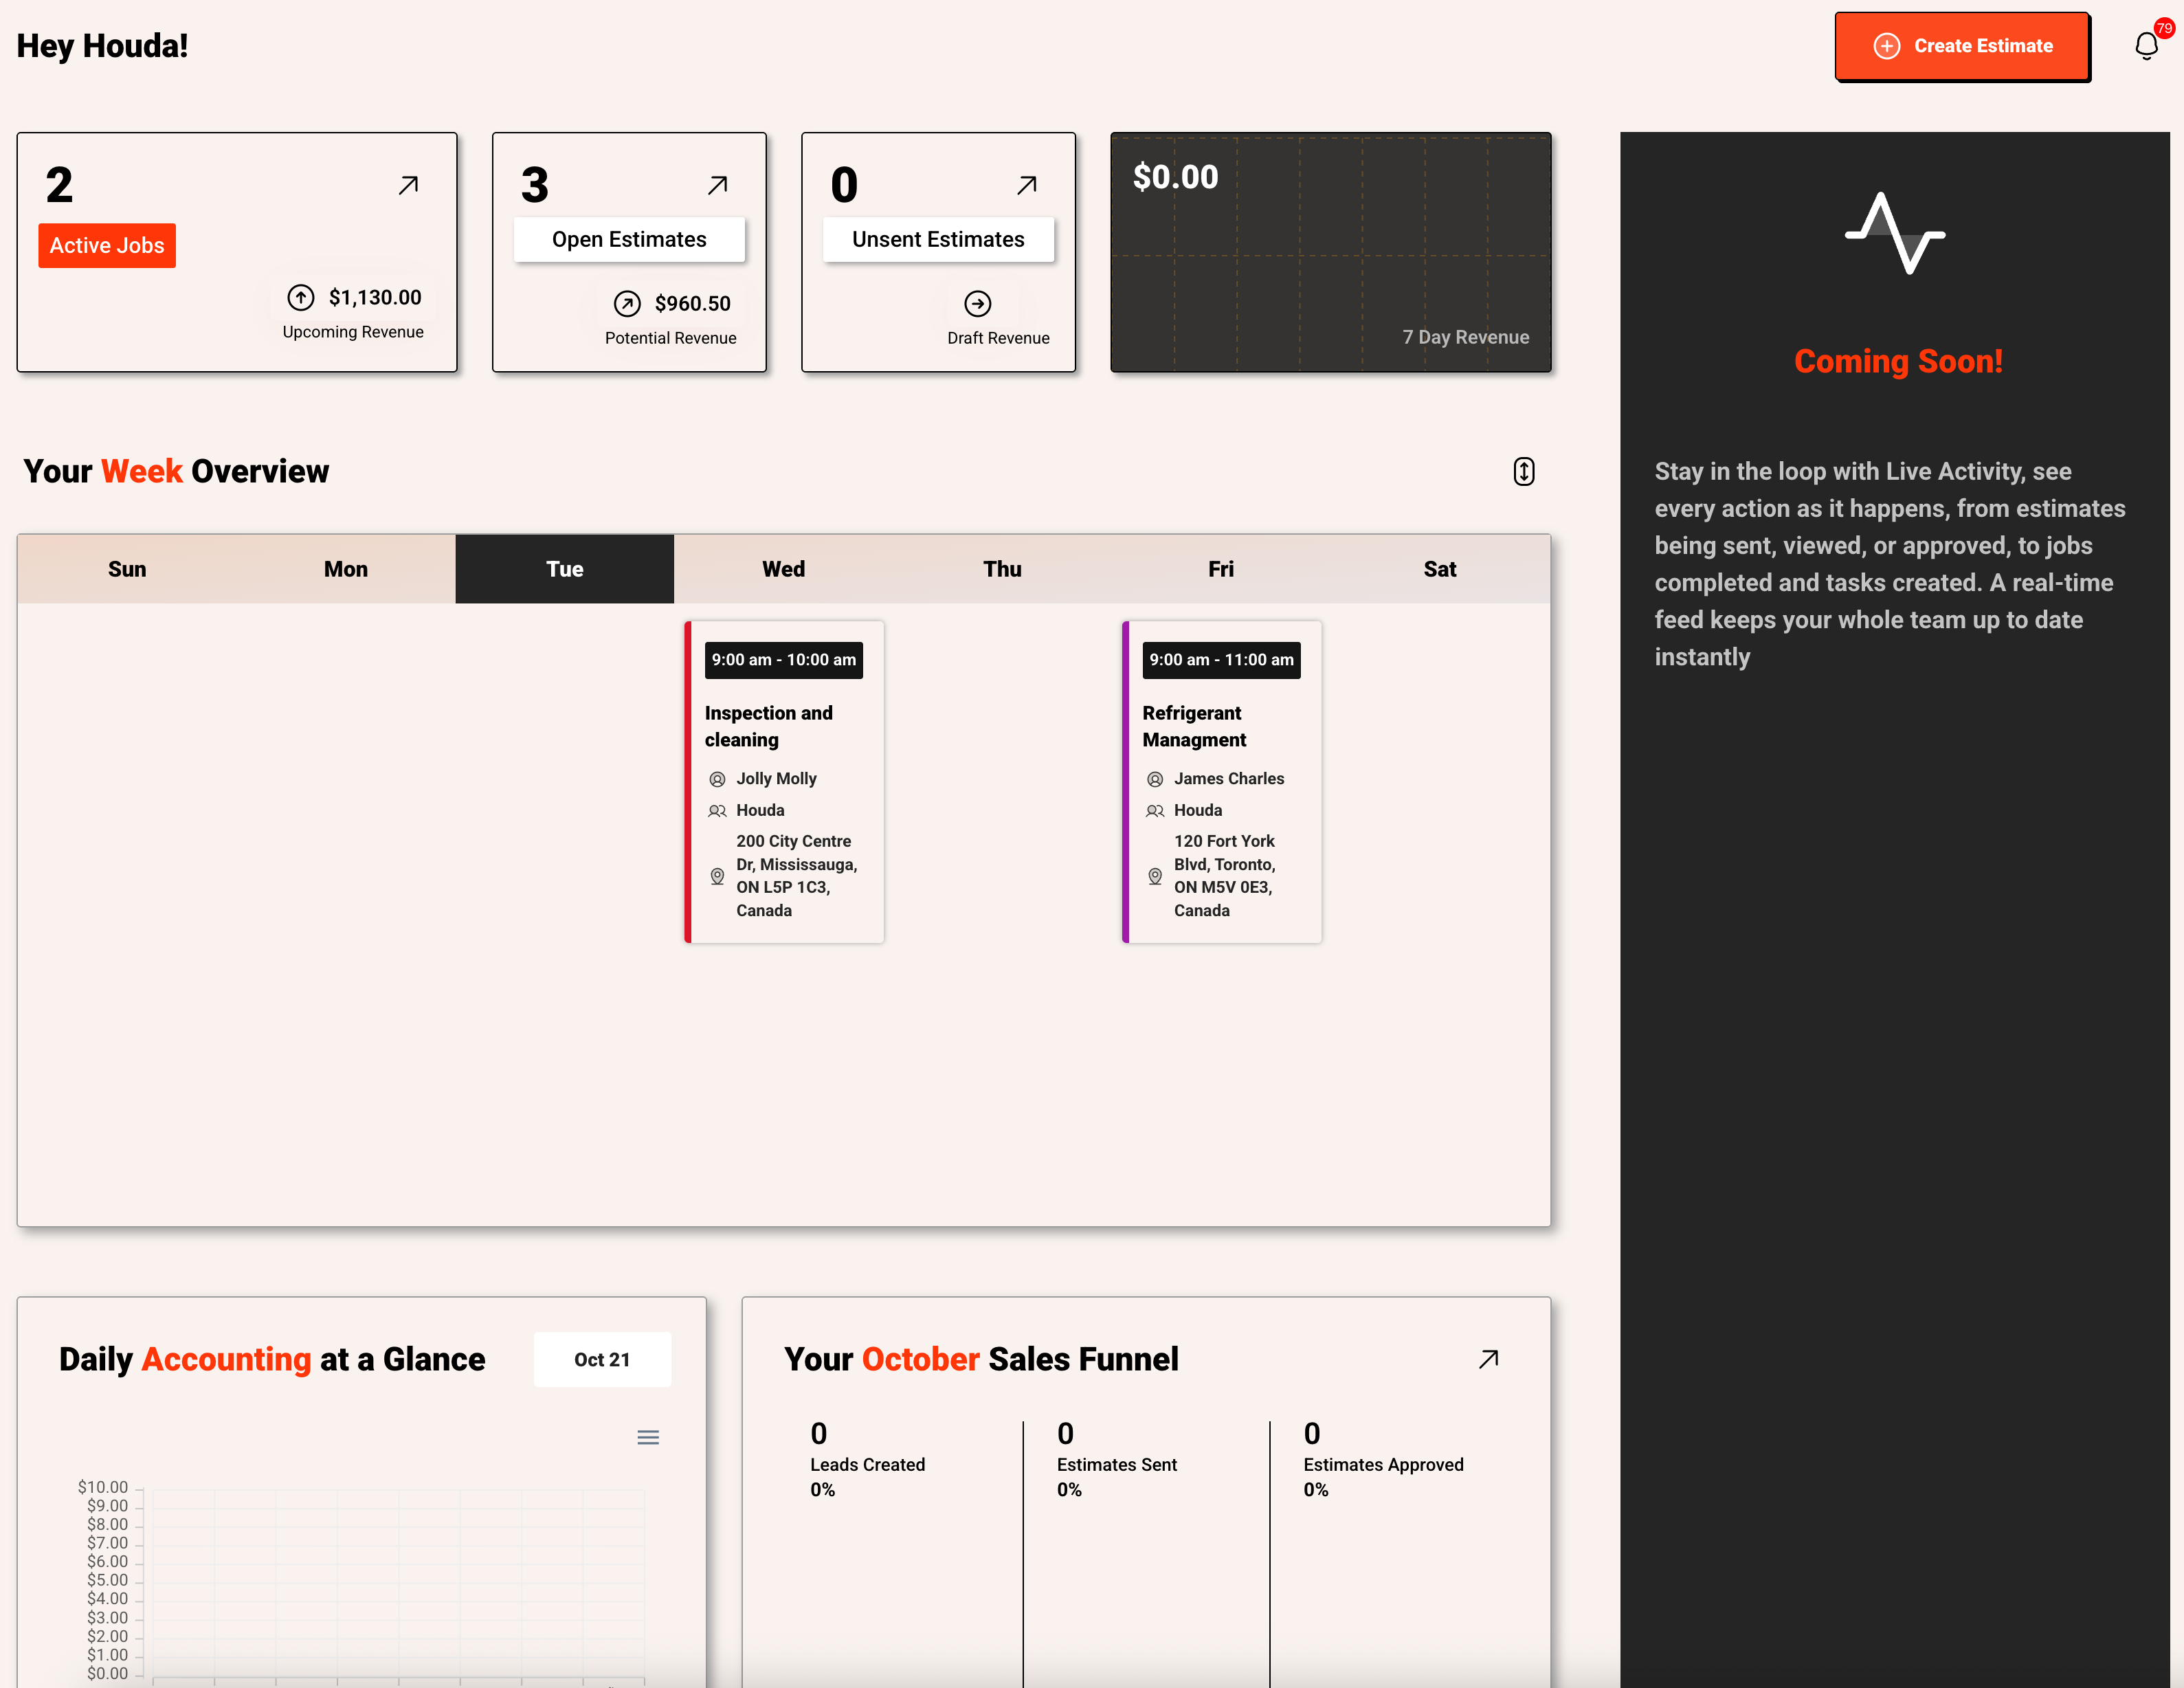Click the Upcoming Revenue up-arrow circle icon

point(301,297)
